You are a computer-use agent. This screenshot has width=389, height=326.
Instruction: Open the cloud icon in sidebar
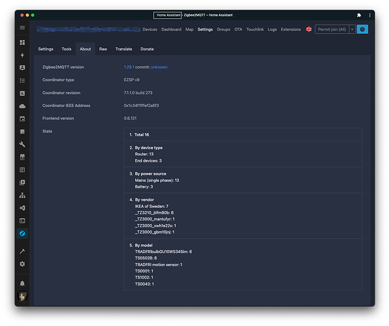click(22, 106)
